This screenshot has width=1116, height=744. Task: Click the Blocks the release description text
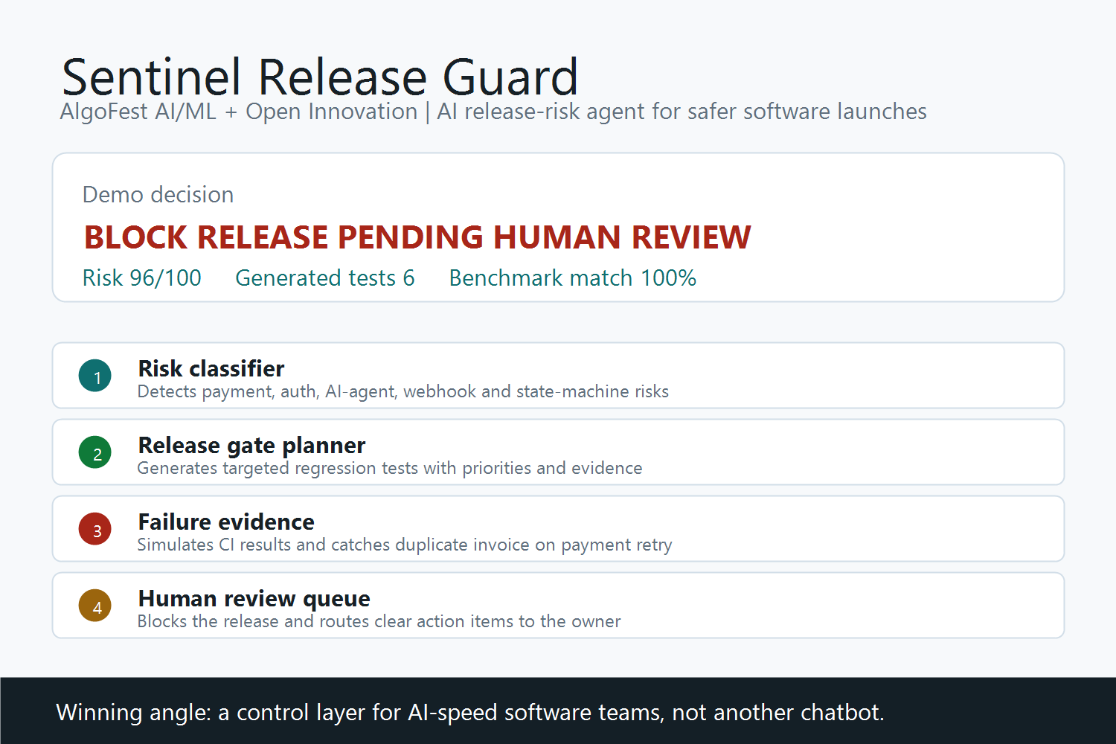click(379, 621)
